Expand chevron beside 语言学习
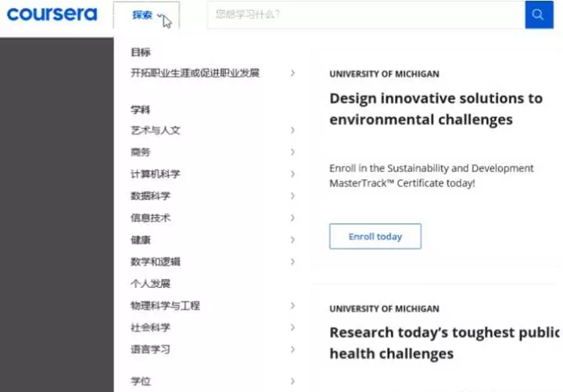Image resolution: width=563 pixels, height=392 pixels. point(292,349)
